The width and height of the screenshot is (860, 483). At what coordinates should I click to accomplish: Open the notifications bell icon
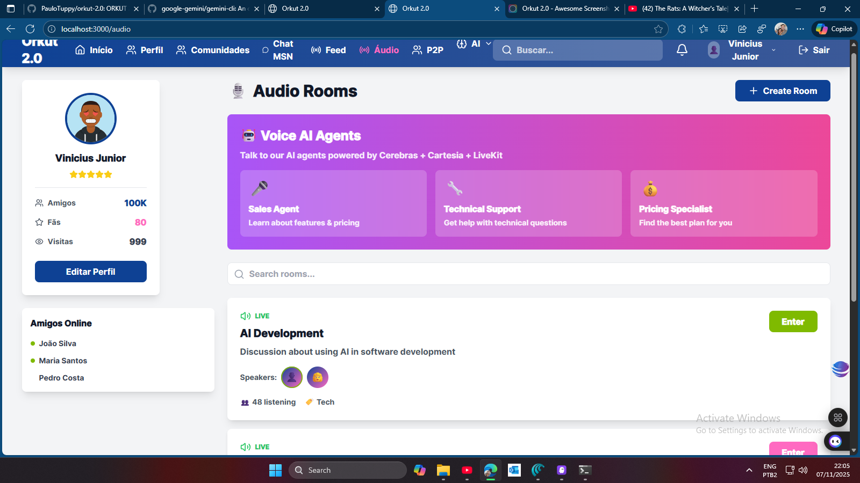click(682, 50)
